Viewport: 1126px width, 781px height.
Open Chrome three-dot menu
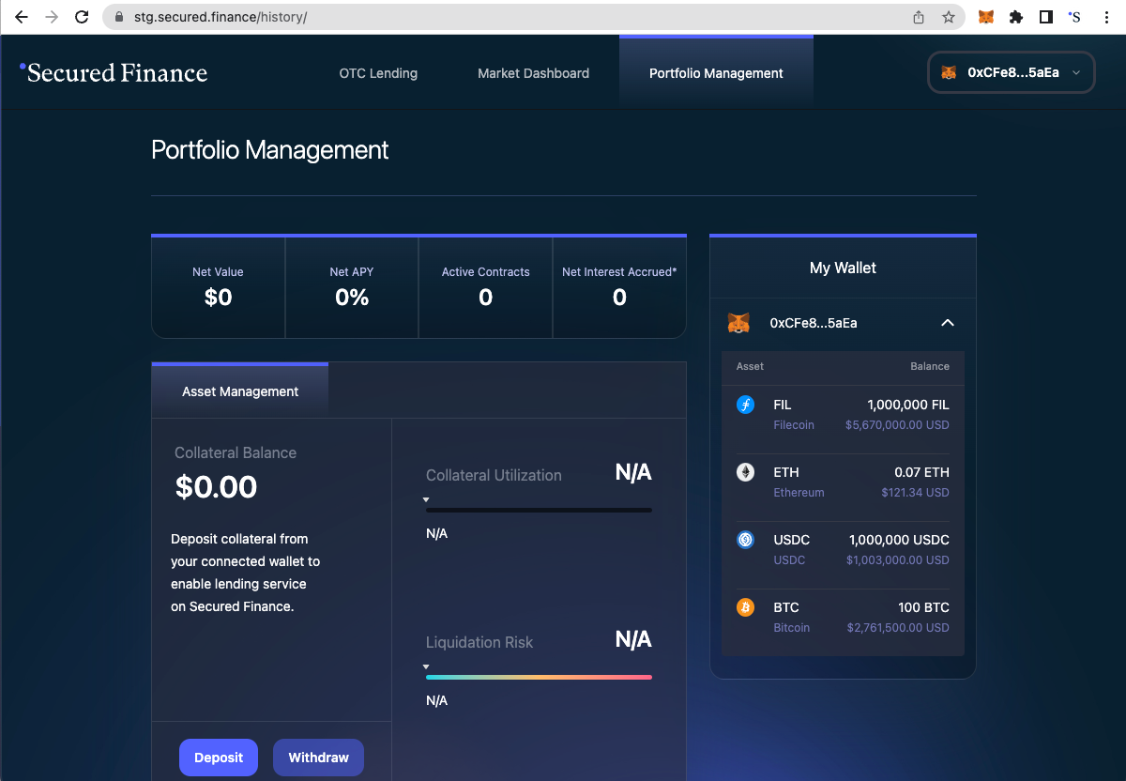tap(1107, 17)
